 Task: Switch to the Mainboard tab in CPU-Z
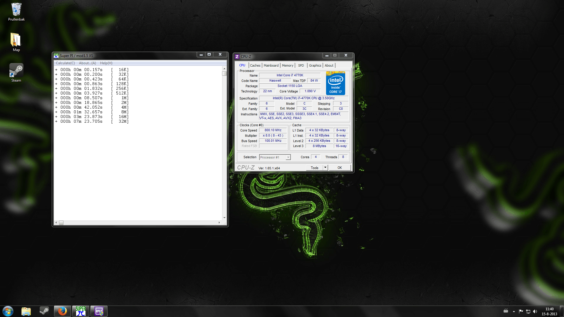pos(271,65)
